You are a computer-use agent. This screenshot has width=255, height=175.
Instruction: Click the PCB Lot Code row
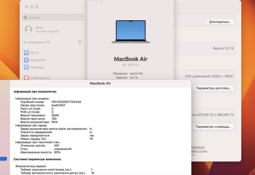click(x=37, y=112)
